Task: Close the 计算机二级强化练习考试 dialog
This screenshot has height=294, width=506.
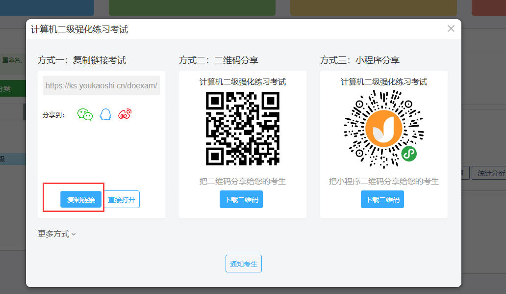Action: (x=451, y=29)
